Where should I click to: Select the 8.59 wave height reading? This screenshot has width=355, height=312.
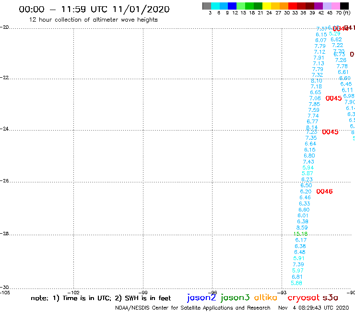tap(302, 228)
